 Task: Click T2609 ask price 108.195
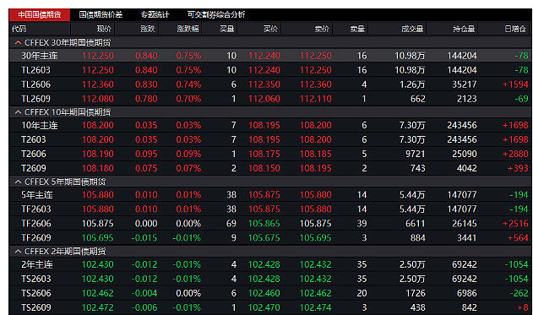tap(315, 168)
